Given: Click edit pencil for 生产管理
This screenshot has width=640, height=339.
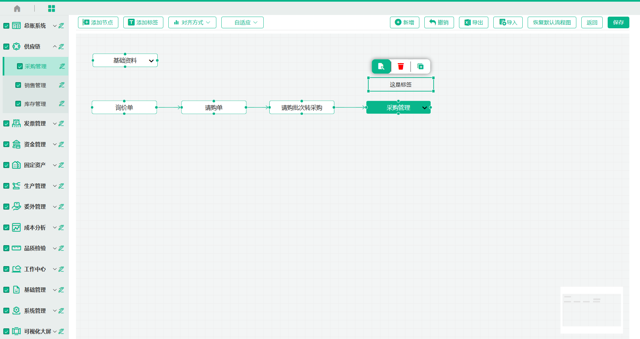Looking at the screenshot, I should (61, 186).
